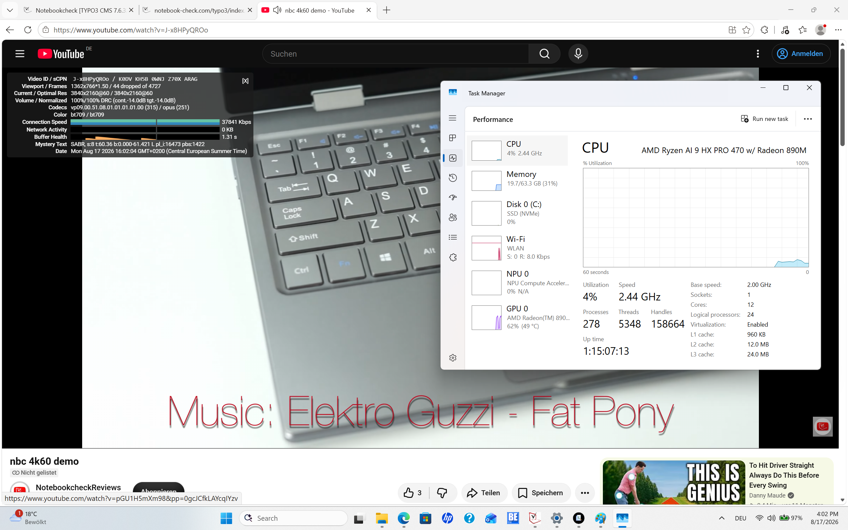Select the NPU 0 performance entry

[517, 283]
